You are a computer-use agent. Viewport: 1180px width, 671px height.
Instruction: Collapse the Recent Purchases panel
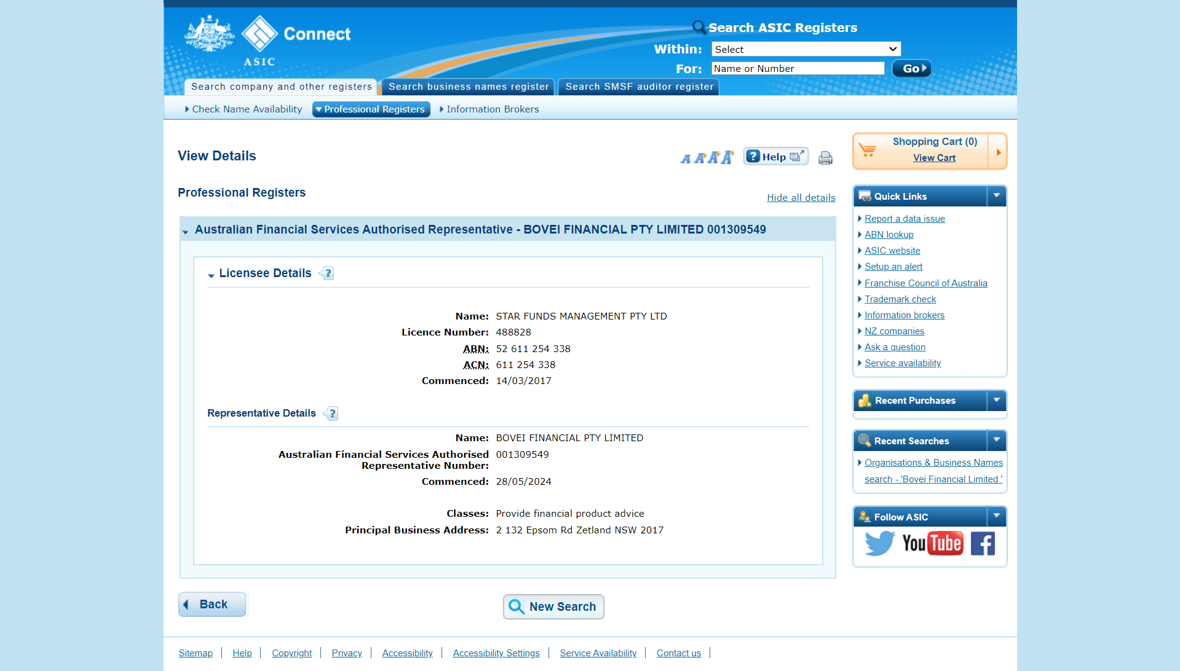point(997,401)
